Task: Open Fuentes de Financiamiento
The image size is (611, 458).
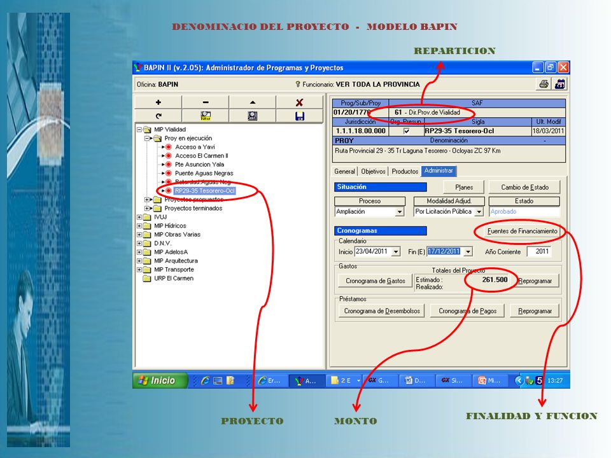Action: point(522,232)
